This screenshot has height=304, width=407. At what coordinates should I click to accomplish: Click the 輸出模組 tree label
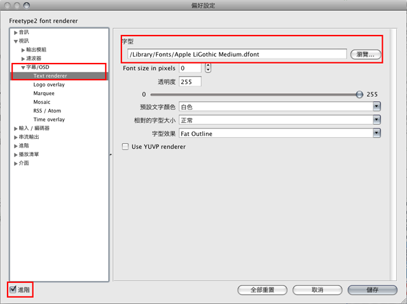36,50
